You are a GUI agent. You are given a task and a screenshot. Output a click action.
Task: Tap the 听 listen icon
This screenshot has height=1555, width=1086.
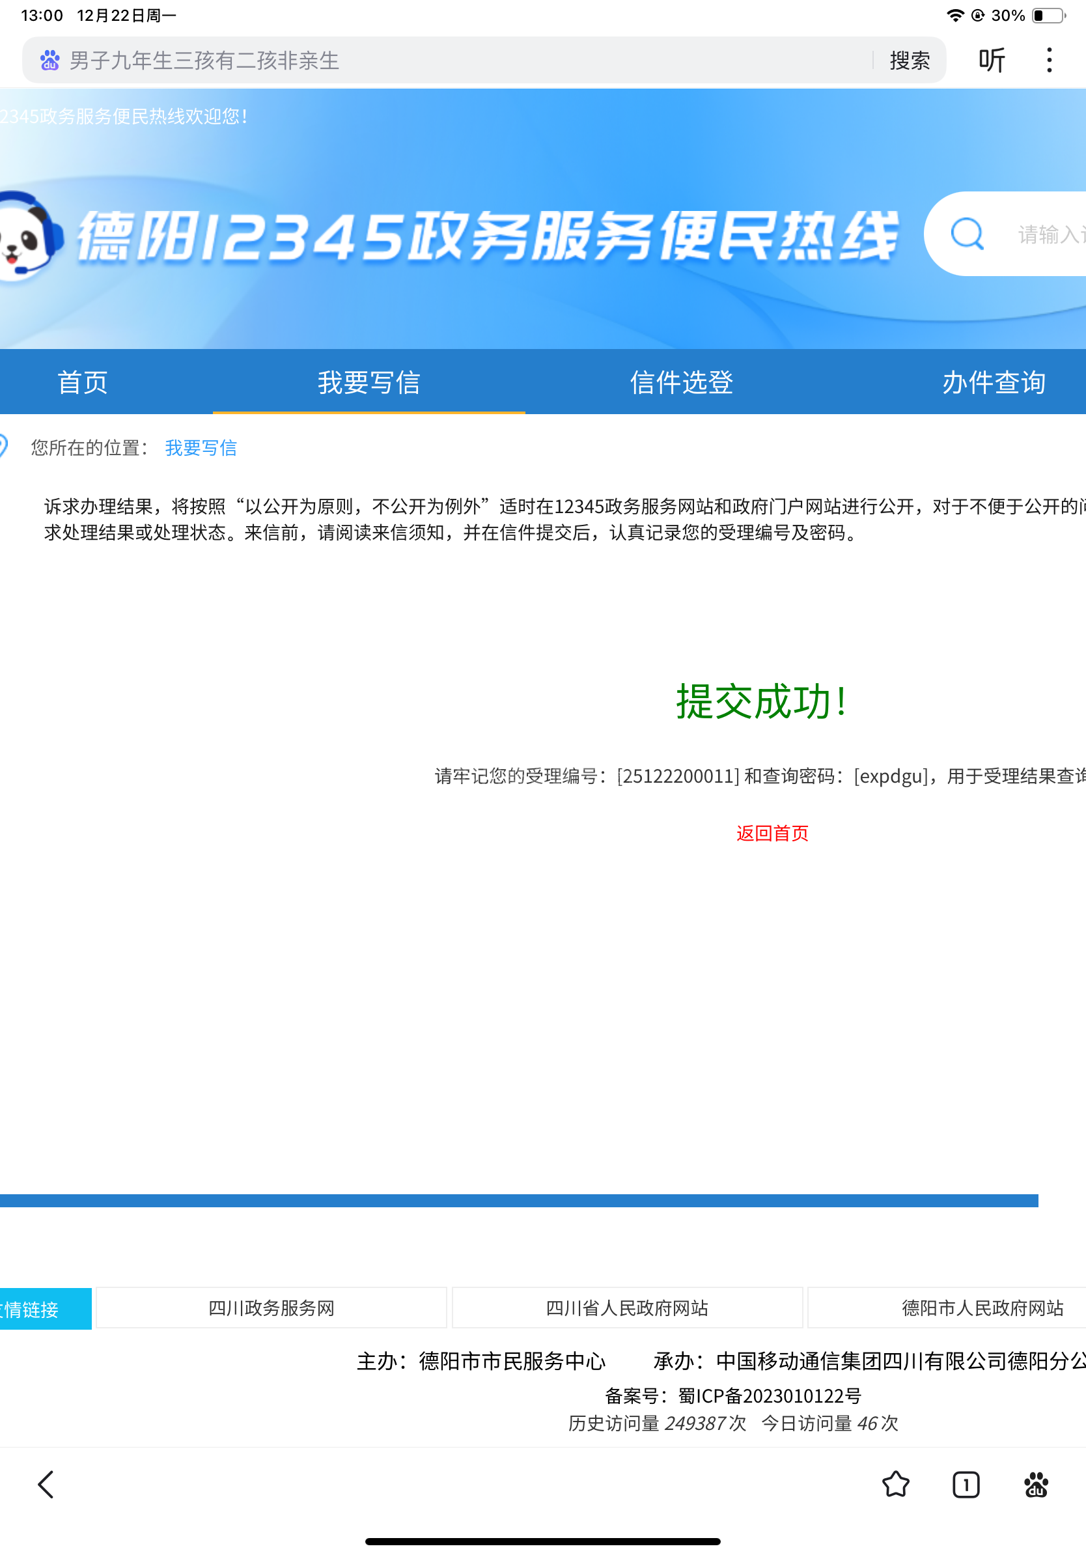[991, 61]
